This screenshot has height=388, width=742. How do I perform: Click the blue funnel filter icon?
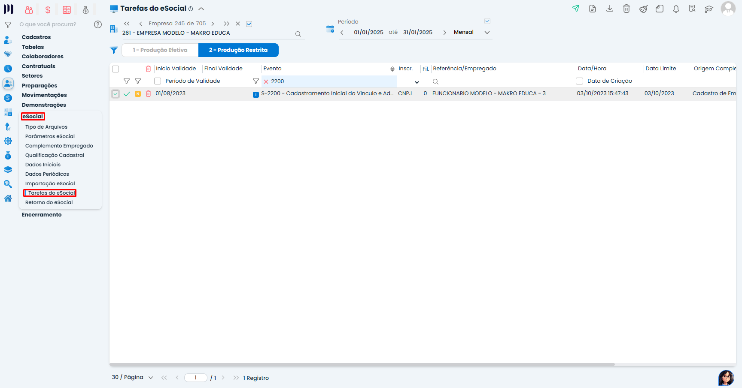coord(114,50)
